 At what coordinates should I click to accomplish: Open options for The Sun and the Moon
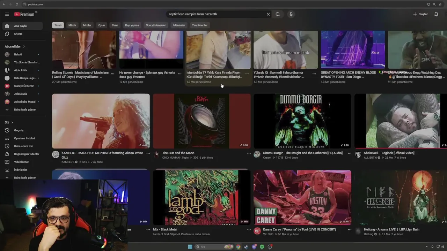(249, 153)
